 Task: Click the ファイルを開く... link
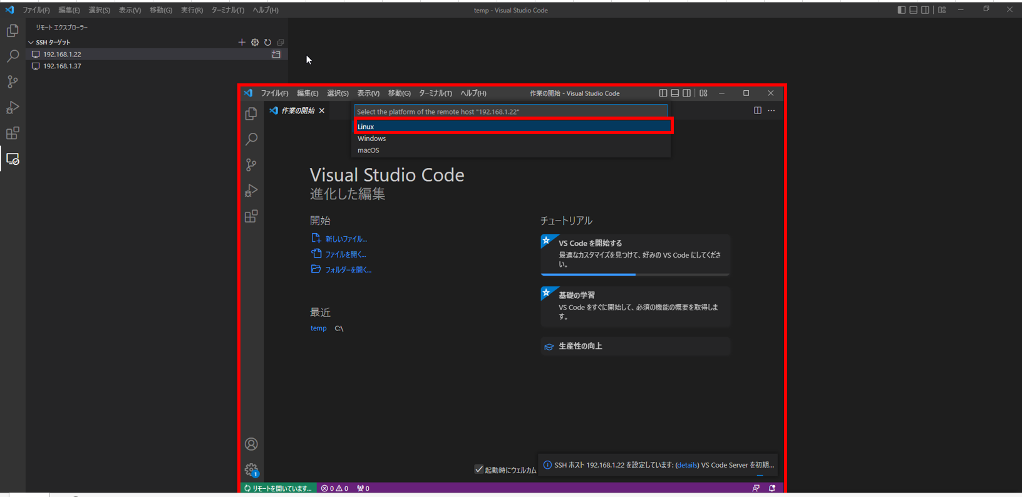pos(345,254)
